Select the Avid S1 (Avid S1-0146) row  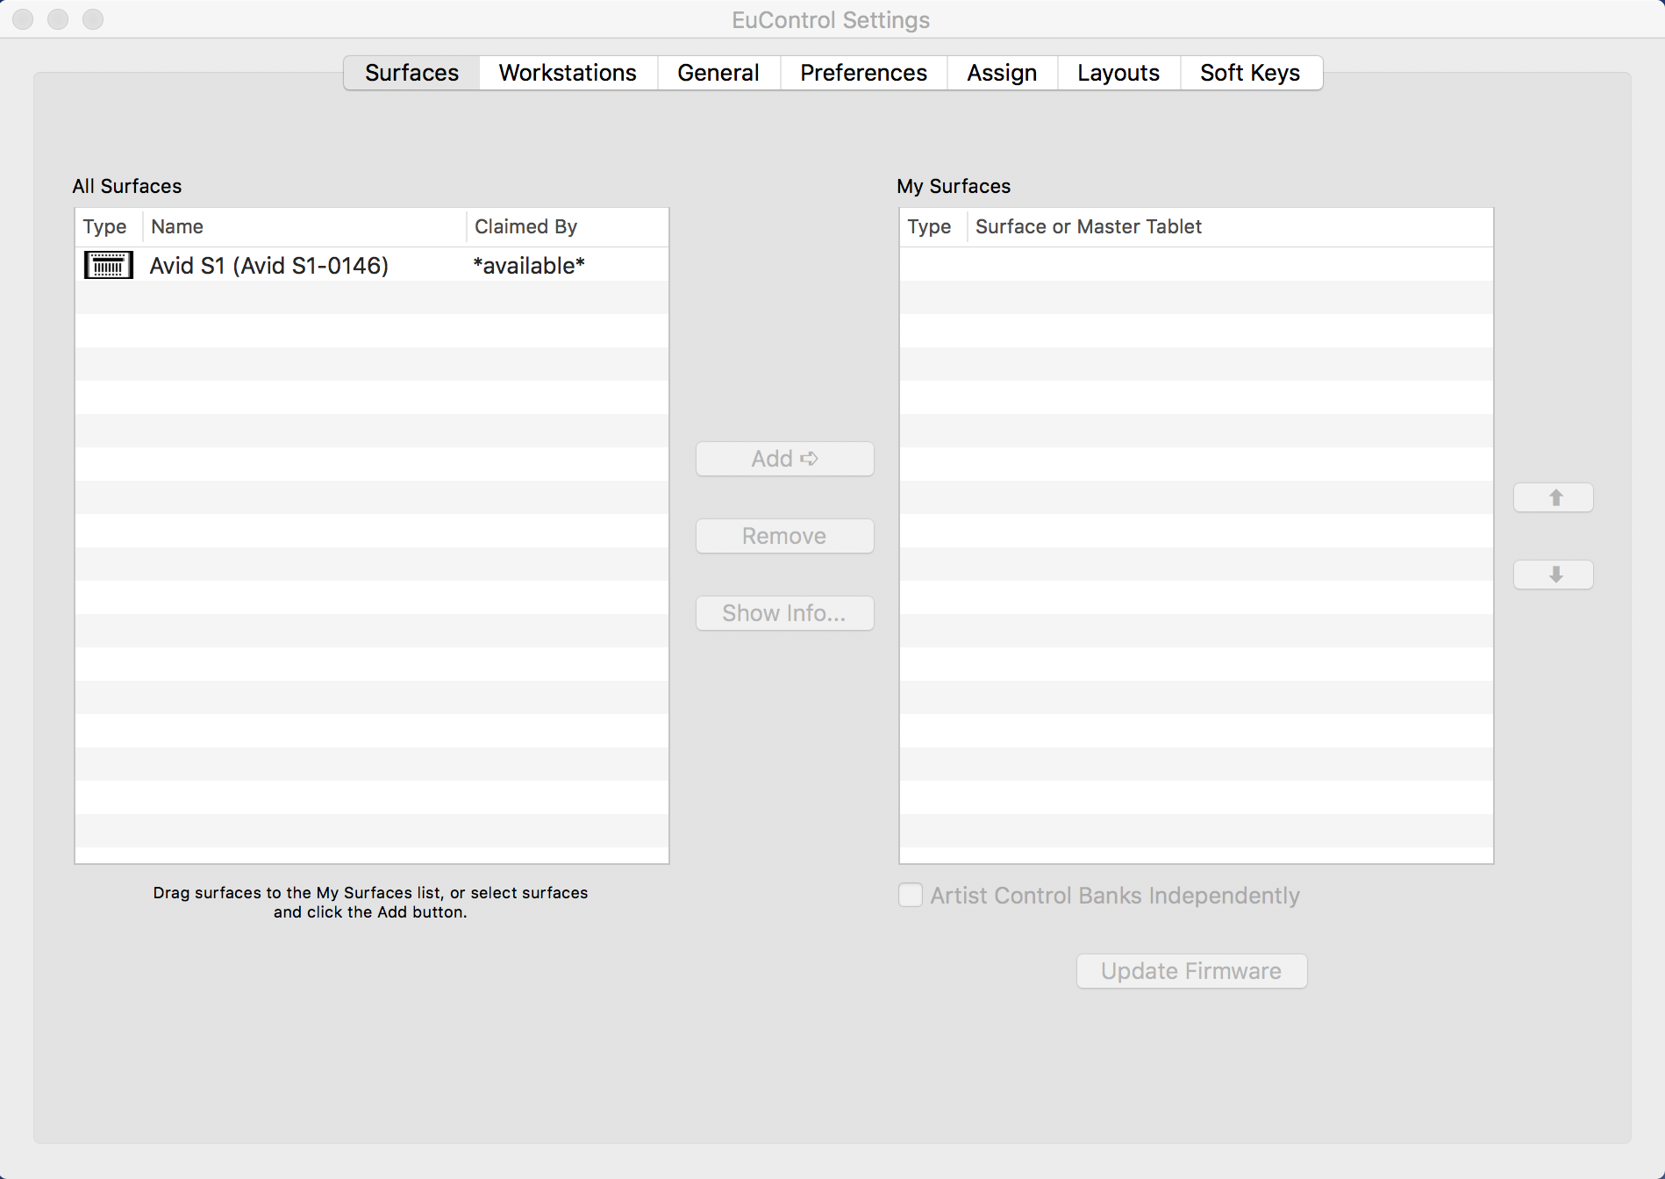pos(372,265)
